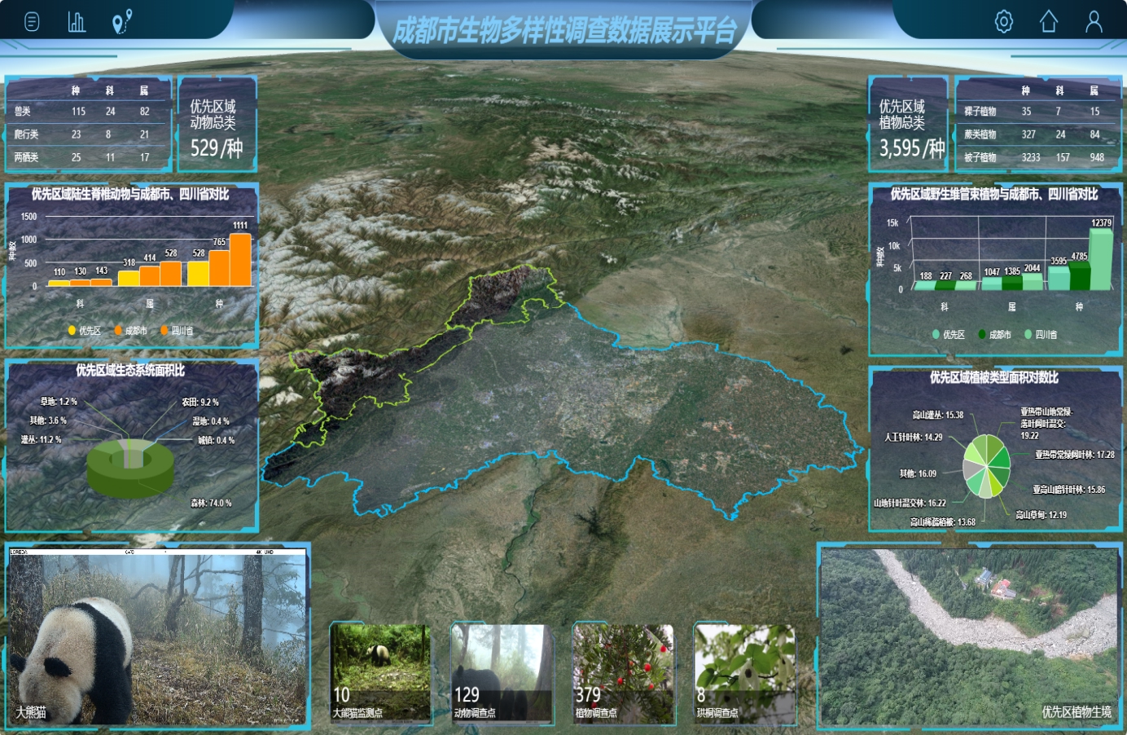Screen dimensions: 1127x735
Task: Open the 优先区植物生境 aerial image
Action: [x=970, y=636]
